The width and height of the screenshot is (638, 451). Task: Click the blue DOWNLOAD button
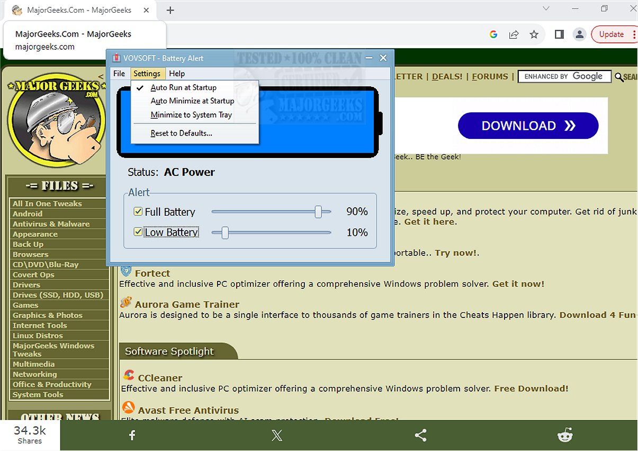(528, 126)
